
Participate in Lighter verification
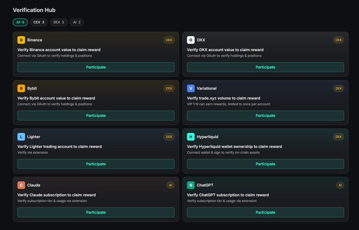point(96,164)
